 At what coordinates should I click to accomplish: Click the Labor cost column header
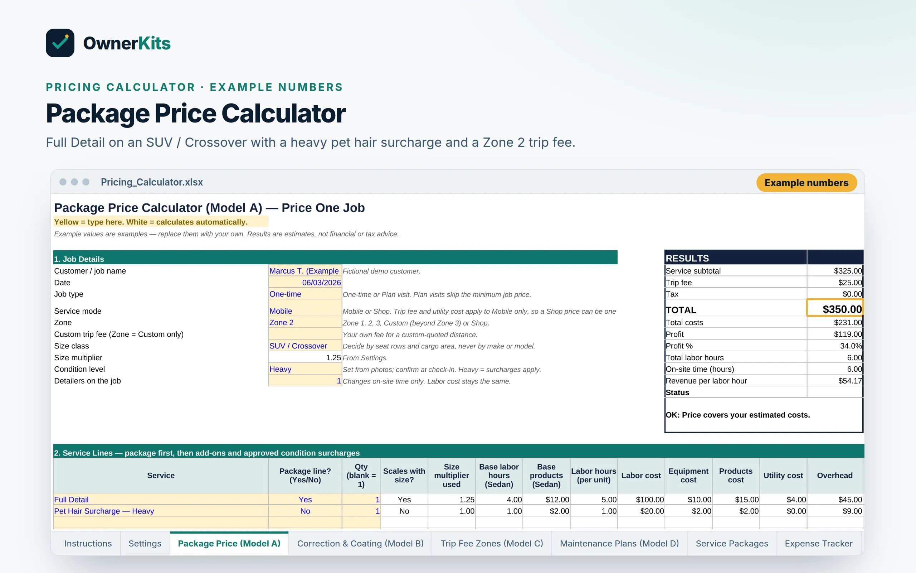(641, 475)
